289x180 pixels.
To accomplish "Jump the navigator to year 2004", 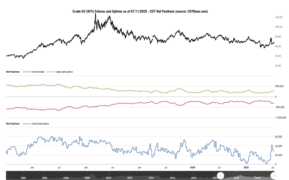I will coord(44,178).
